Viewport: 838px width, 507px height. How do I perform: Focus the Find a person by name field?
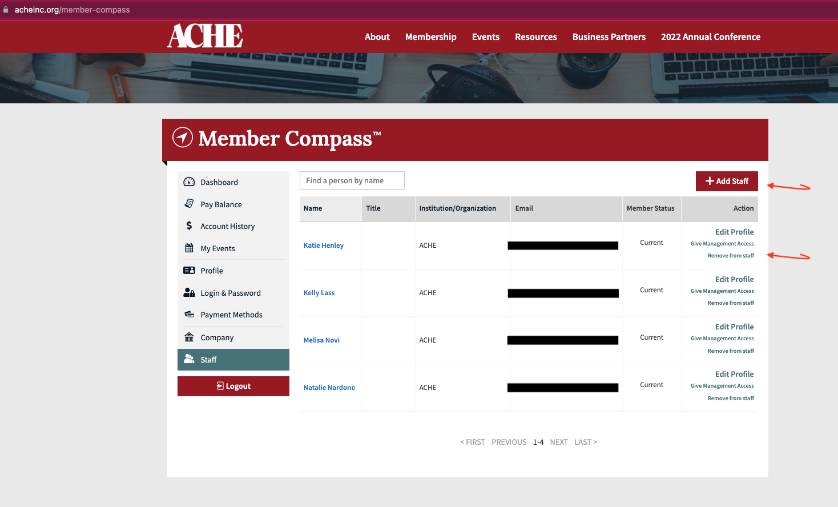tap(352, 180)
